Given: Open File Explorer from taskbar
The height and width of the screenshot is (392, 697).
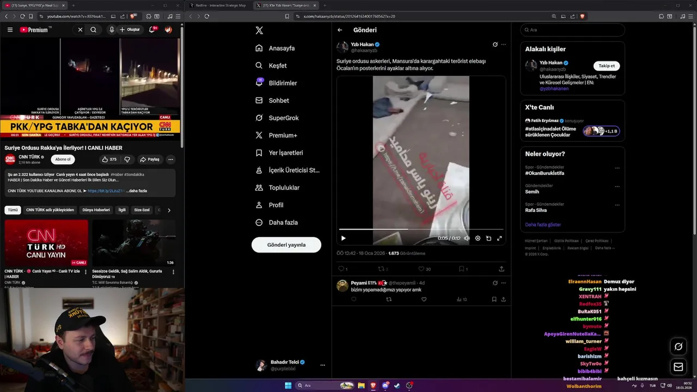Looking at the screenshot, I should tap(361, 385).
